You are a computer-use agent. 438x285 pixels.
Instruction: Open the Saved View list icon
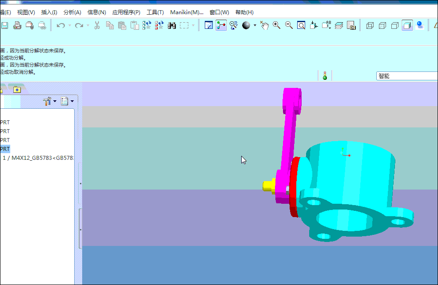click(x=326, y=25)
